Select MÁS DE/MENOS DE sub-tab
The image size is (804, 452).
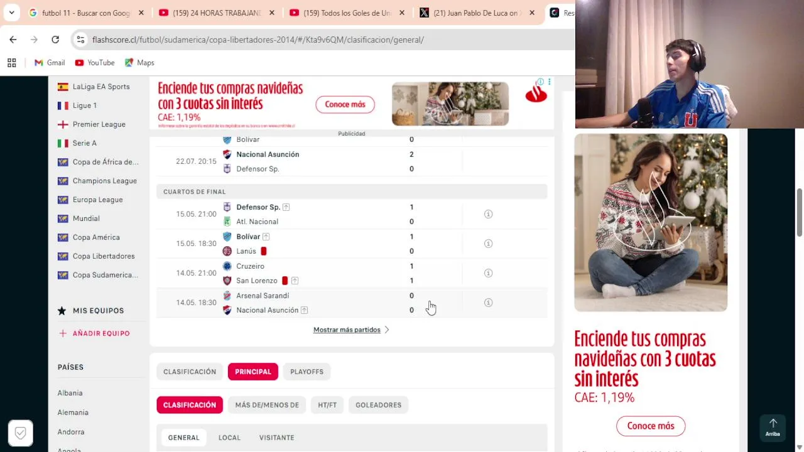pyautogui.click(x=267, y=405)
